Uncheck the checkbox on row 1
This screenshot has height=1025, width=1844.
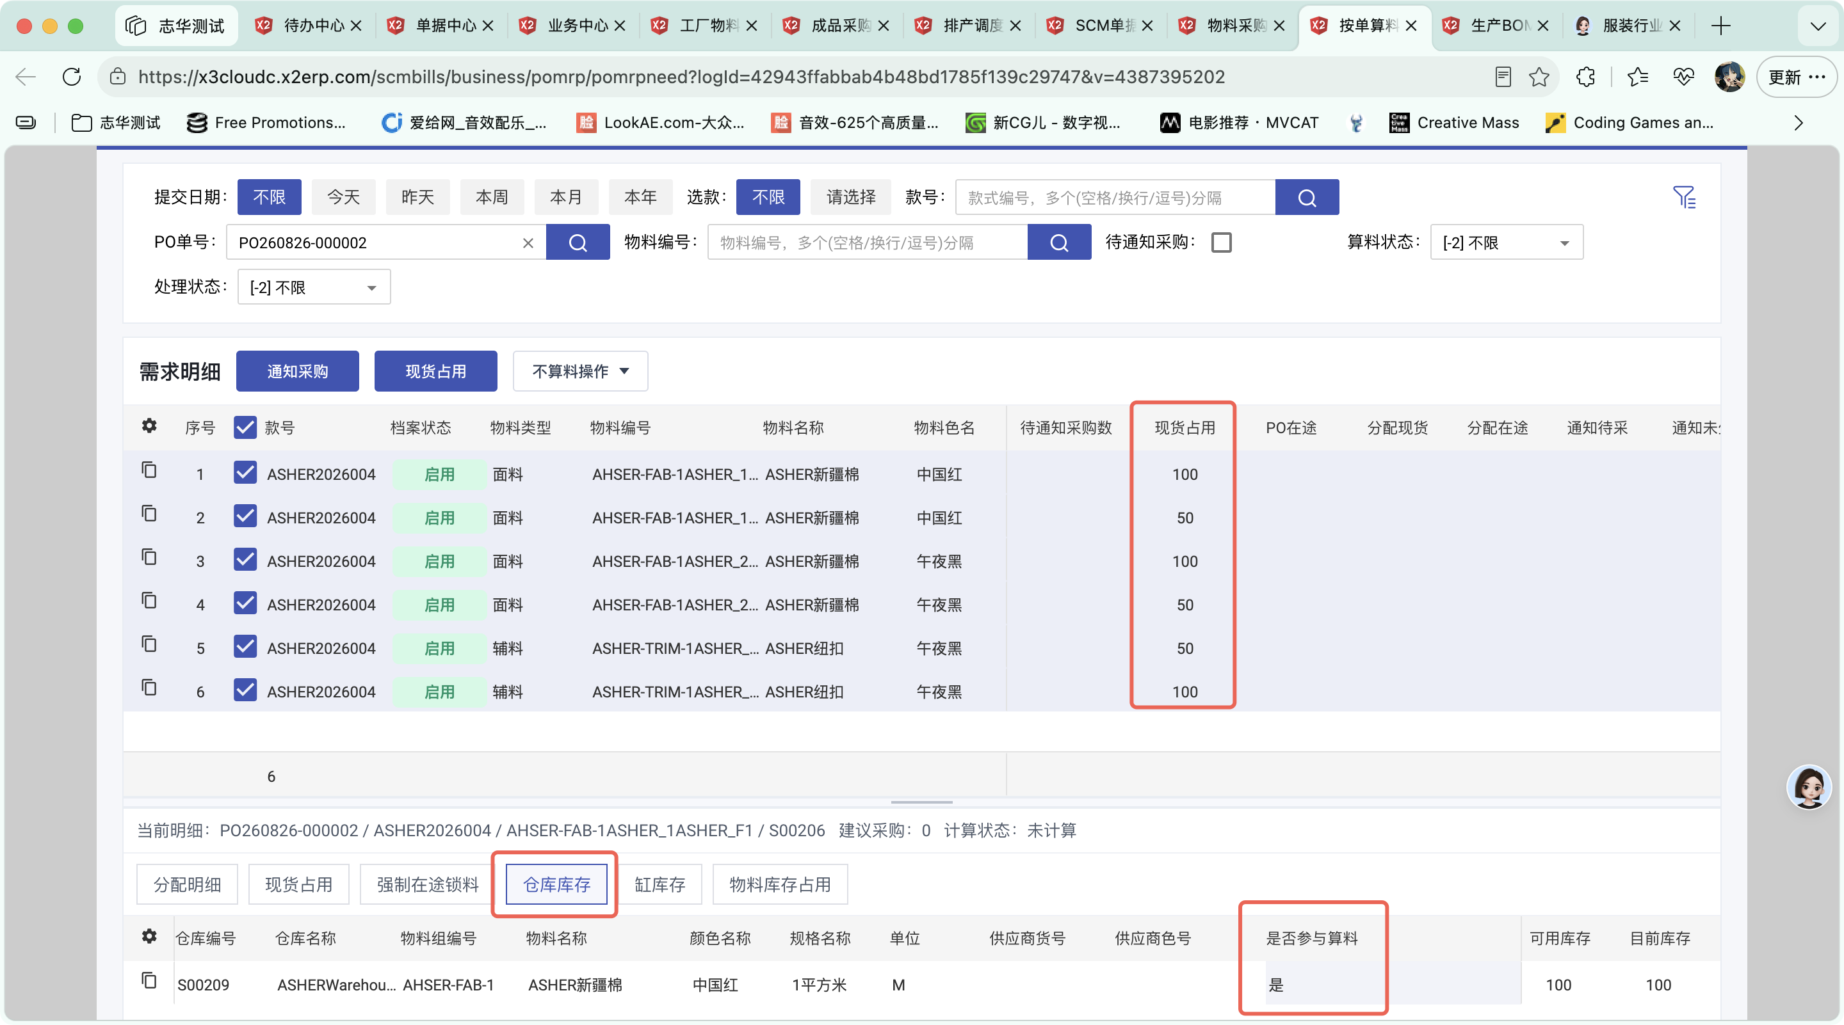[x=245, y=473]
